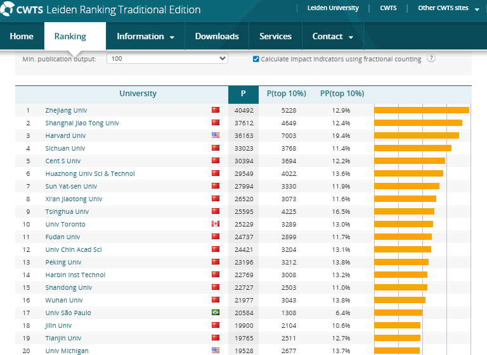Open the Fudan Univ entry
The image size is (487, 355).
point(63,237)
